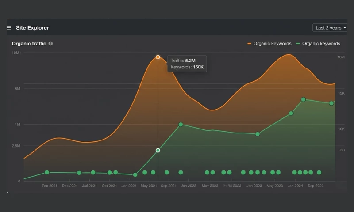The width and height of the screenshot is (354, 212).
Task: Click the Traffic 5.2M tooltip box
Action: [x=187, y=64]
